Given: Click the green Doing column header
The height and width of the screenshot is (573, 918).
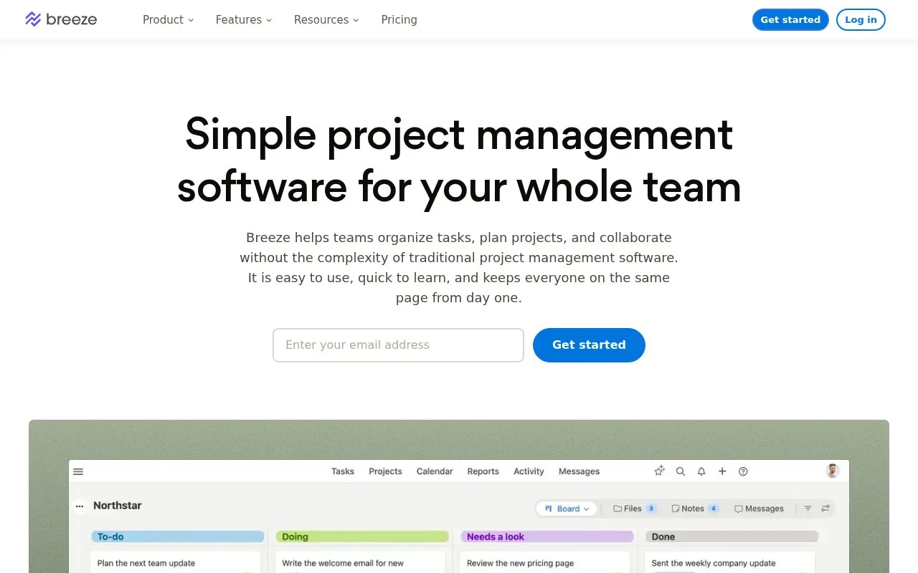Looking at the screenshot, I should click(x=362, y=536).
